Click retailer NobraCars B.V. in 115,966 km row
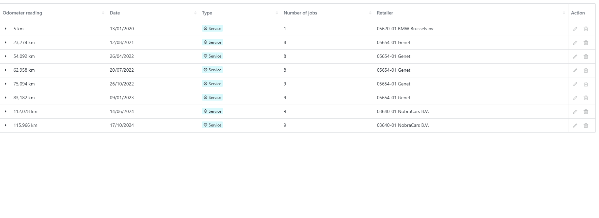The height and width of the screenshot is (218, 599). pyautogui.click(x=403, y=125)
